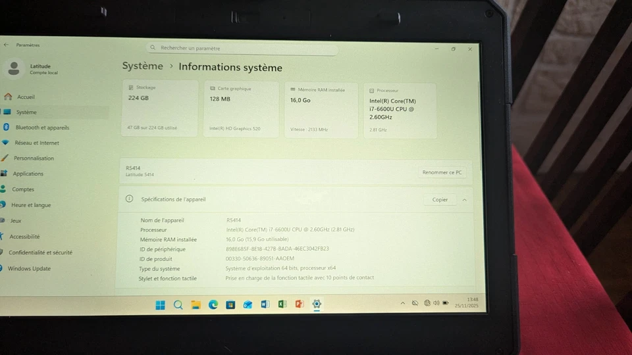
Task: Go back using the Paramètres back arrow
Action: 6,45
